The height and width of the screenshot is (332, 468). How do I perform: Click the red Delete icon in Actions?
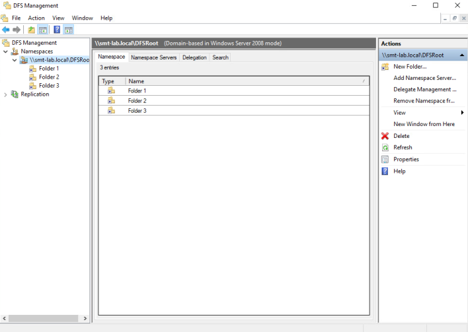point(385,136)
